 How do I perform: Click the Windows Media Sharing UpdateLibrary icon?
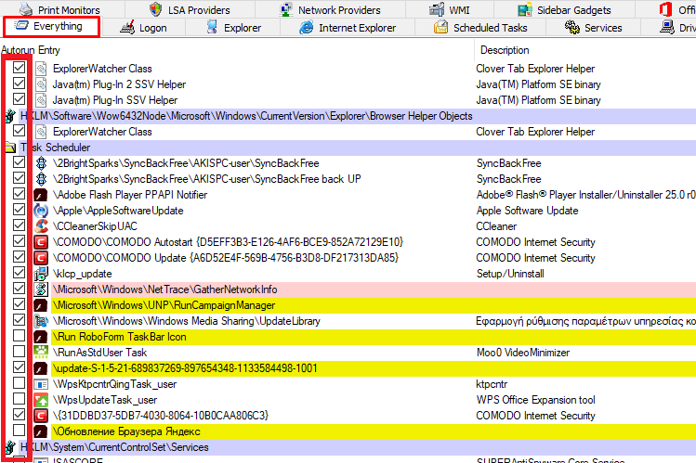41,321
